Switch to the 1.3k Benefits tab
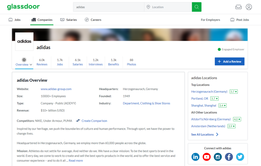Image resolution: width=261 pixels, height=166 pixels. [113, 62]
